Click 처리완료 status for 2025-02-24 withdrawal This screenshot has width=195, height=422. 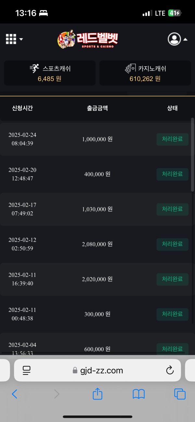(x=172, y=139)
